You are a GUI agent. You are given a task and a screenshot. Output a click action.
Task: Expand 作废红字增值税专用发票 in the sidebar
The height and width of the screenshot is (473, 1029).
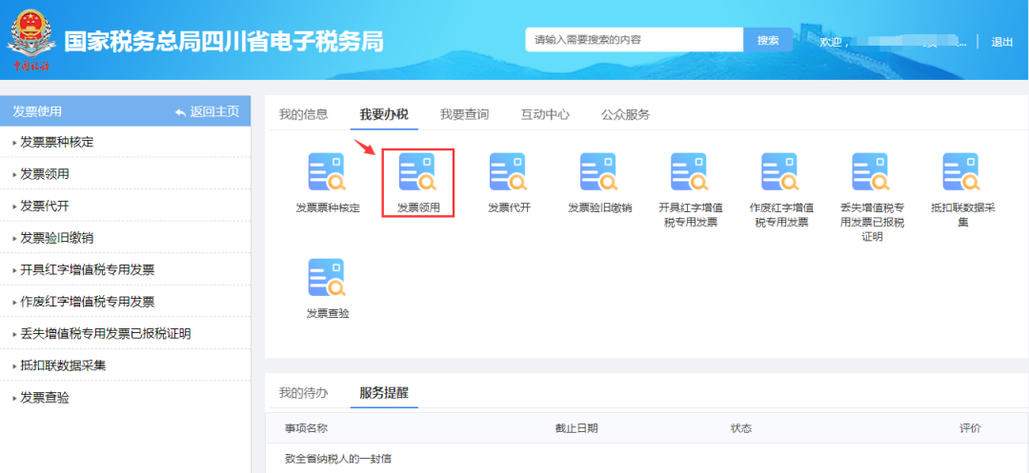click(x=125, y=302)
